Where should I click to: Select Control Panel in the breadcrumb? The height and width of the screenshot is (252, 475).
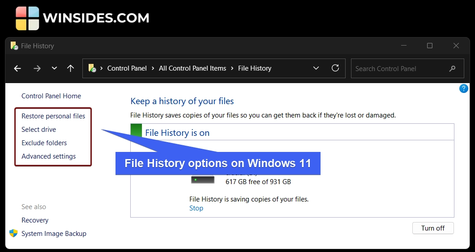(x=127, y=68)
